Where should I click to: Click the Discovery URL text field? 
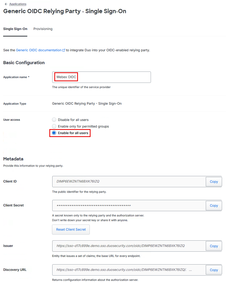pyautogui.click(x=129, y=270)
